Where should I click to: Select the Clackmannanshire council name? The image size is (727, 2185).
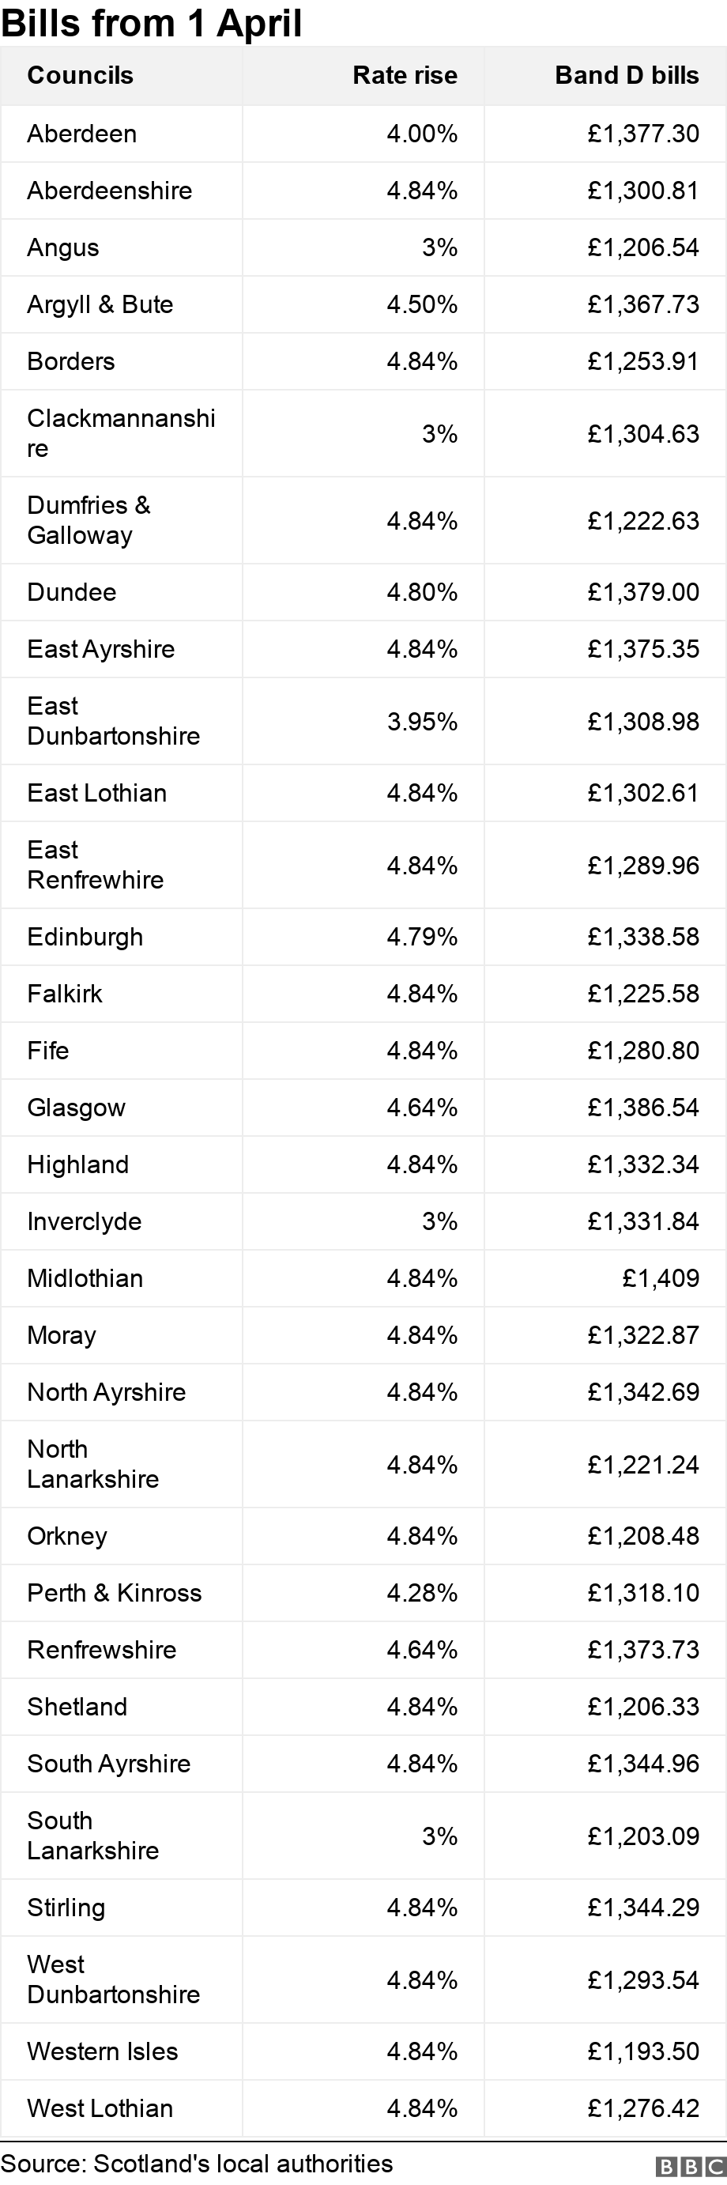(x=120, y=433)
